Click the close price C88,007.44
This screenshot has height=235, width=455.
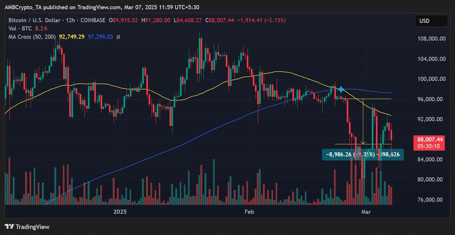(x=219, y=20)
